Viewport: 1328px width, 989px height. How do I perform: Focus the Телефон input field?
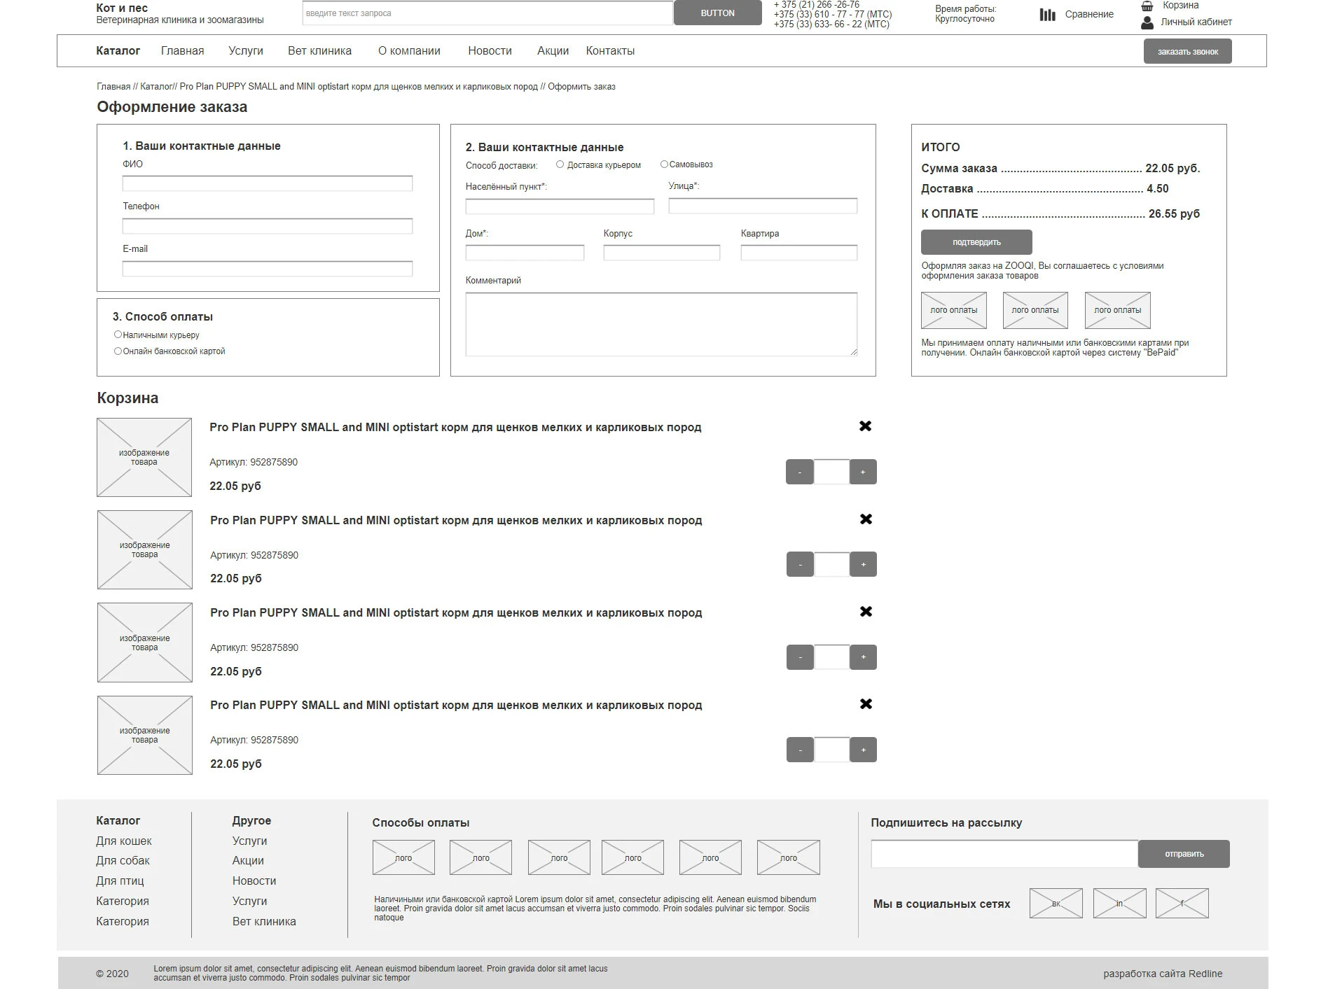pos(268,226)
